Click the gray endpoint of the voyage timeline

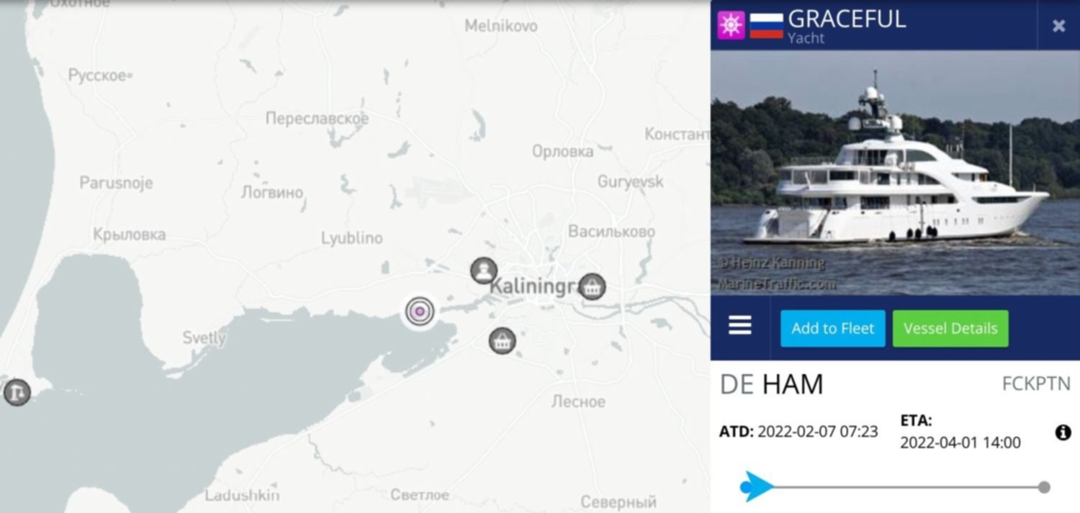point(1044,487)
